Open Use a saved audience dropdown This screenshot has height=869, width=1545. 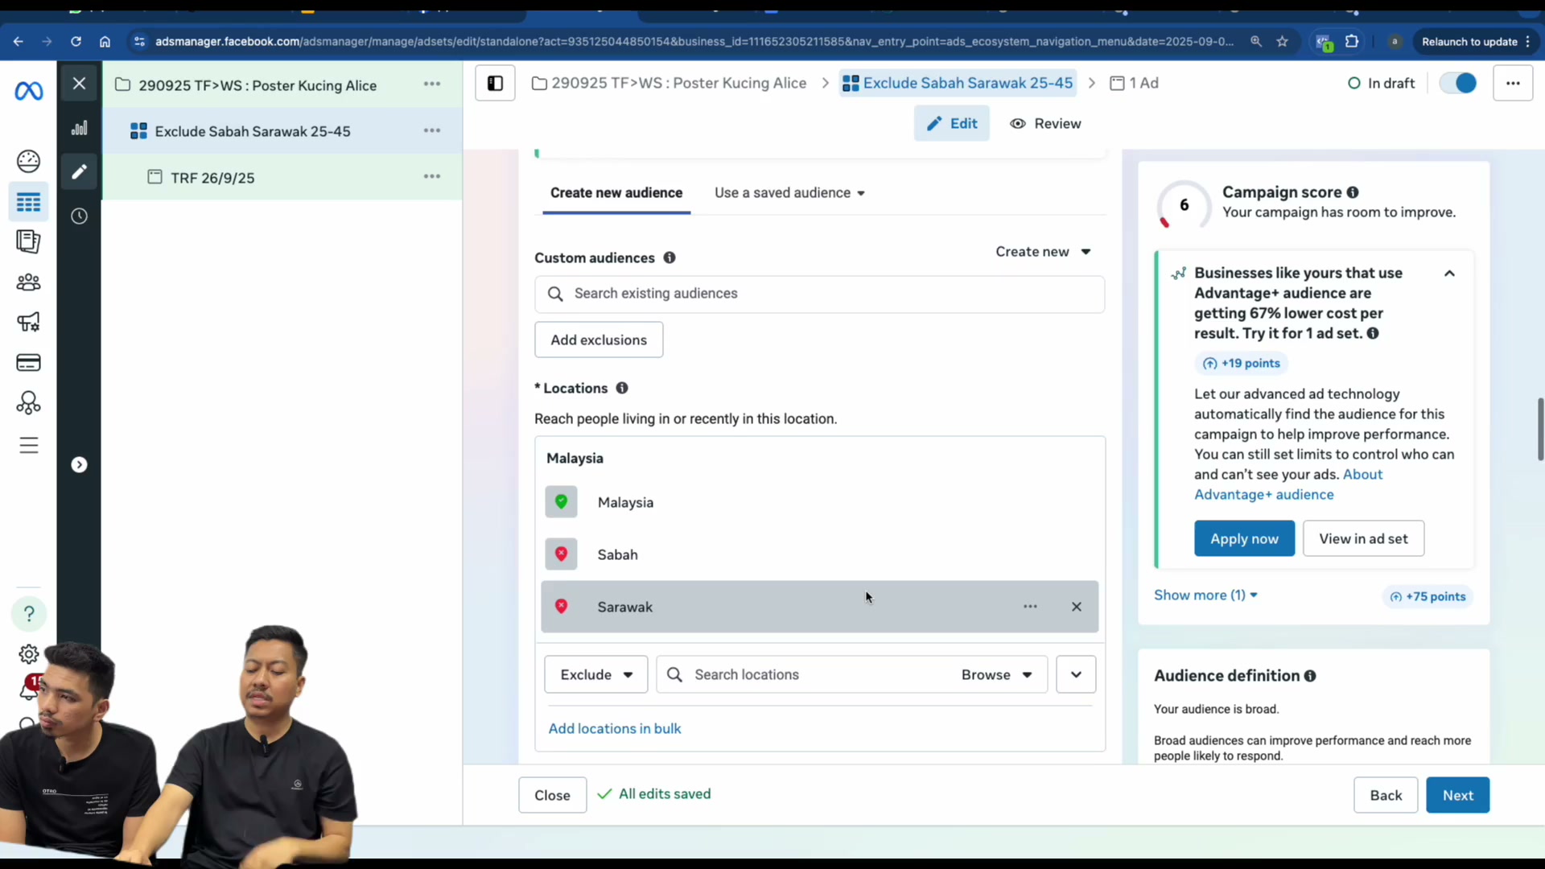(x=789, y=193)
